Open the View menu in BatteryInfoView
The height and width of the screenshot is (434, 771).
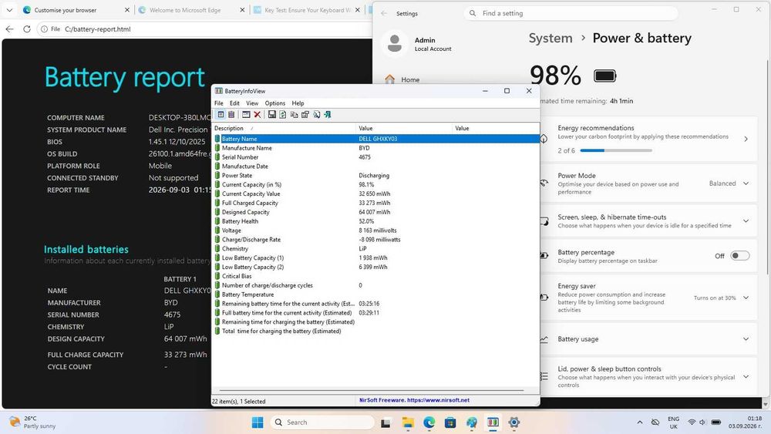[252, 103]
